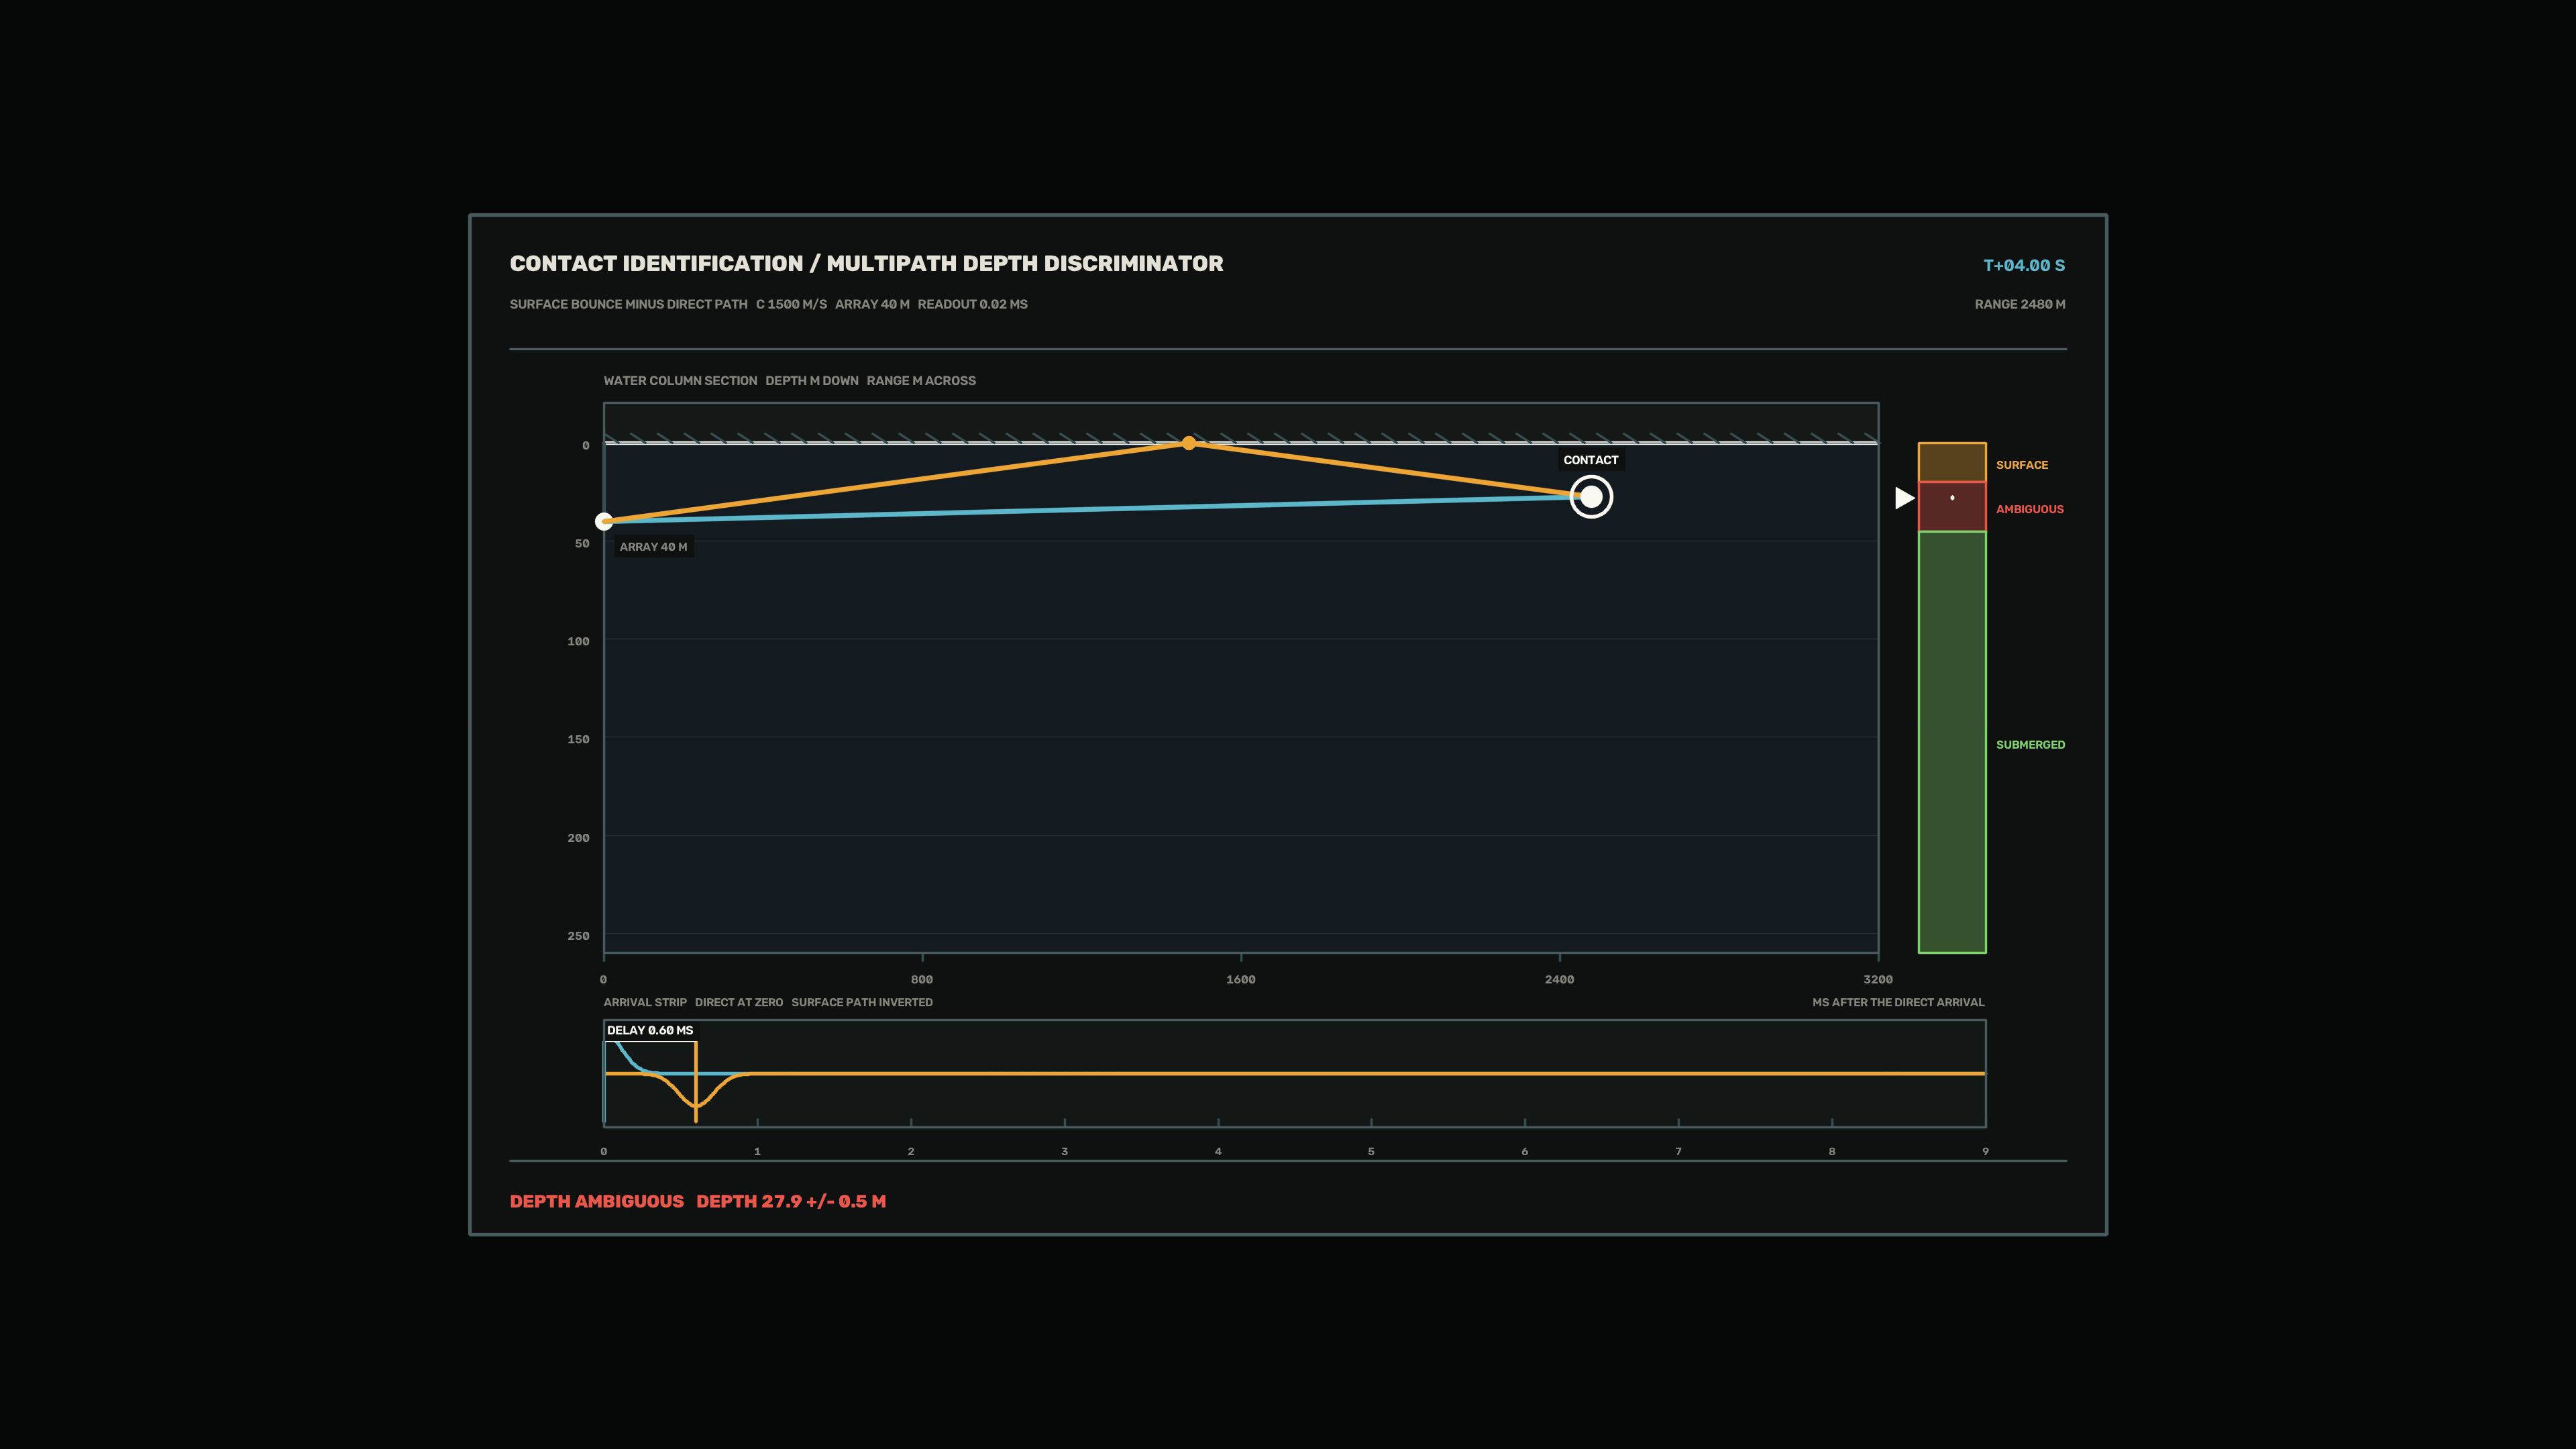The height and width of the screenshot is (1449, 2576).
Task: Click the RANGE 2480 M readout
Action: click(2020, 304)
